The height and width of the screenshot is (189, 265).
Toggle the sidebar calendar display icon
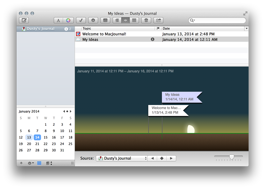(39, 163)
